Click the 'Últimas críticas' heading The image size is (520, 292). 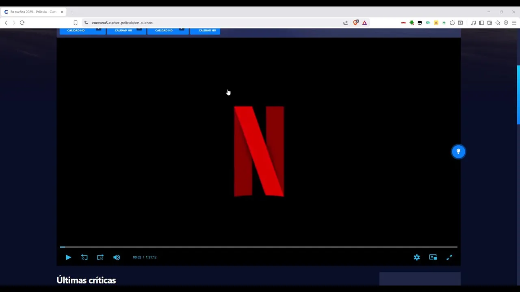[86, 280]
